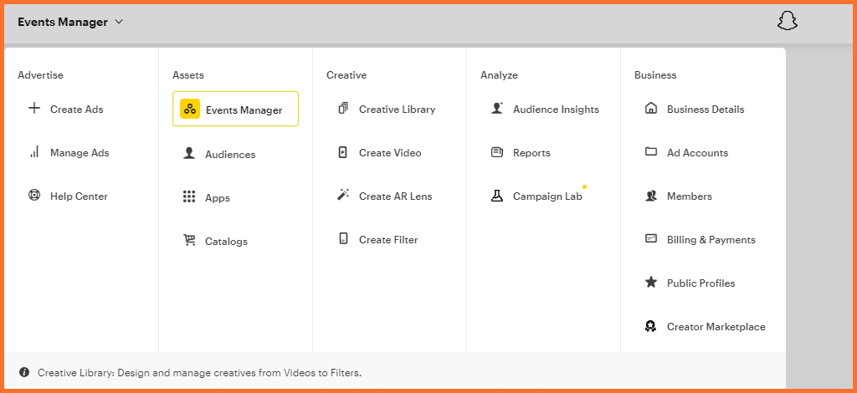
Task: Open Manage Ads from the Advertise column
Action: click(79, 153)
